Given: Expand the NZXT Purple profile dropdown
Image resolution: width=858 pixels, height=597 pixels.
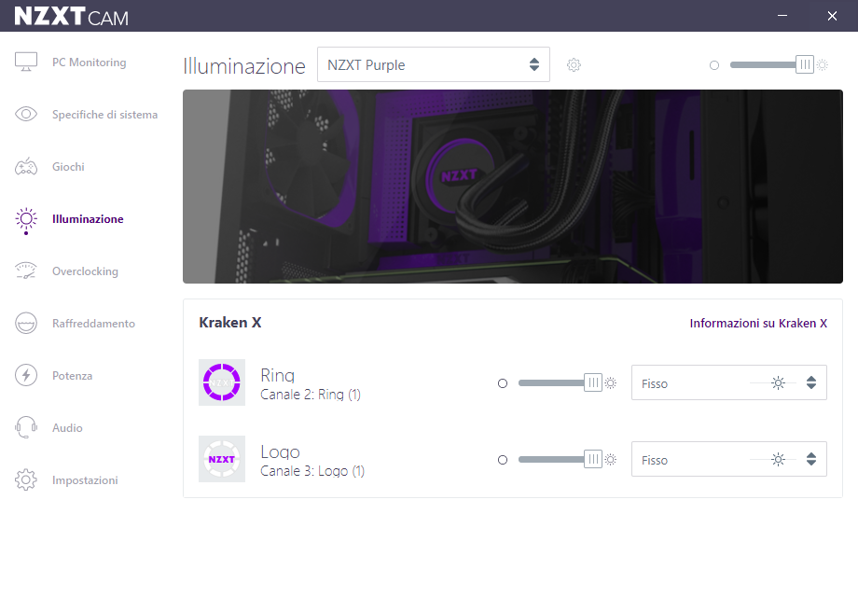Looking at the screenshot, I should tap(433, 65).
